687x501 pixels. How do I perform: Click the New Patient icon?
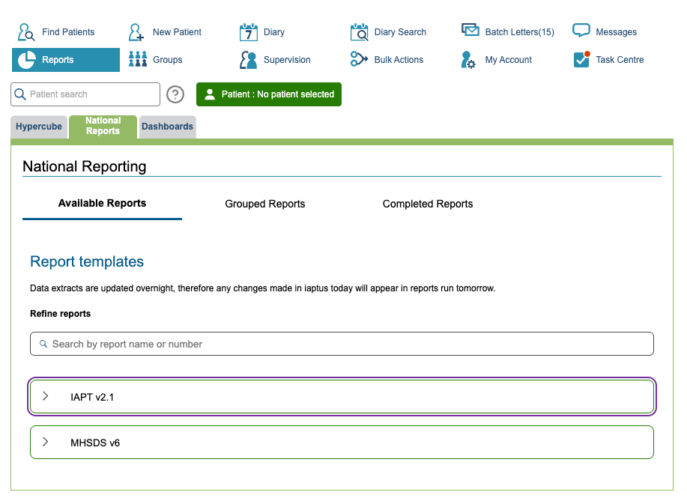pyautogui.click(x=136, y=32)
